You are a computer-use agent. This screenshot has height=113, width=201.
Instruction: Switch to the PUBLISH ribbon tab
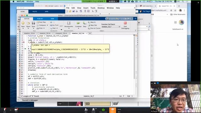[40, 19]
